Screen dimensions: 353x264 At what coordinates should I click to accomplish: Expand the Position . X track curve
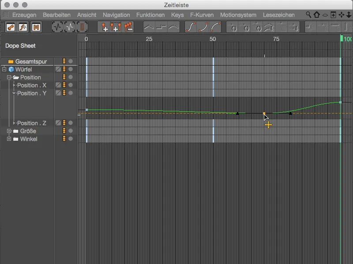(x=14, y=85)
